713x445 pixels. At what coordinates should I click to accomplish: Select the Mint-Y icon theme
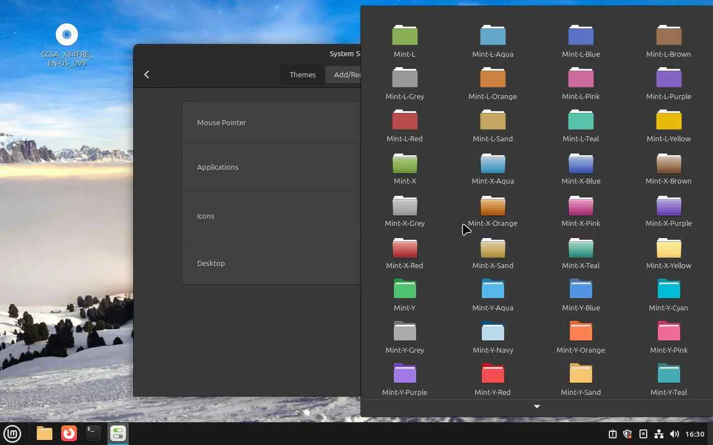404,295
